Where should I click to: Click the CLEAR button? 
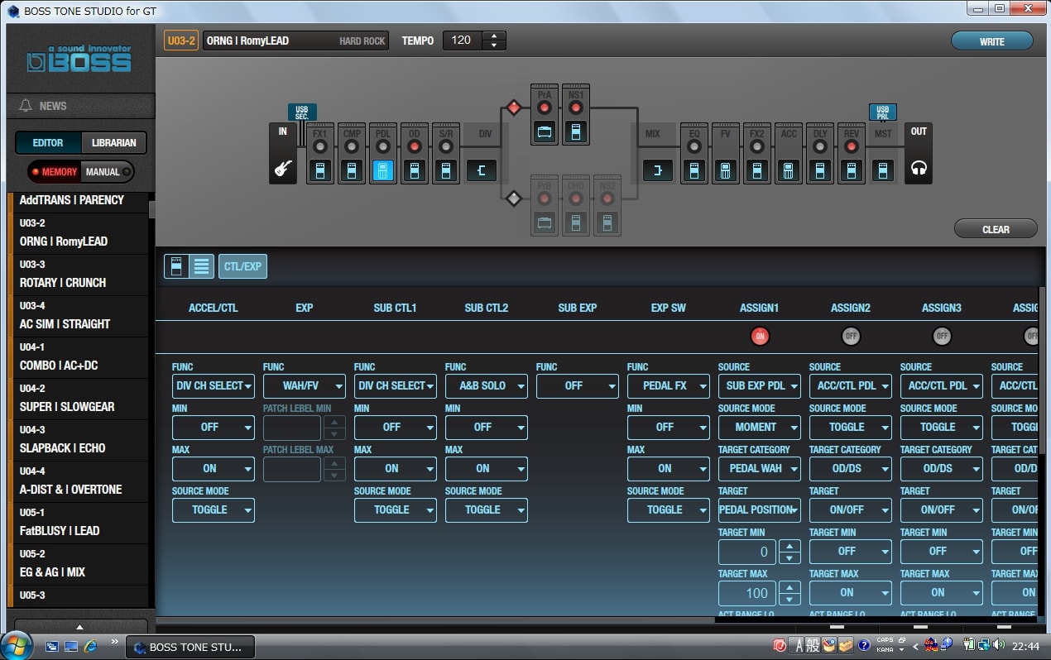tap(996, 229)
